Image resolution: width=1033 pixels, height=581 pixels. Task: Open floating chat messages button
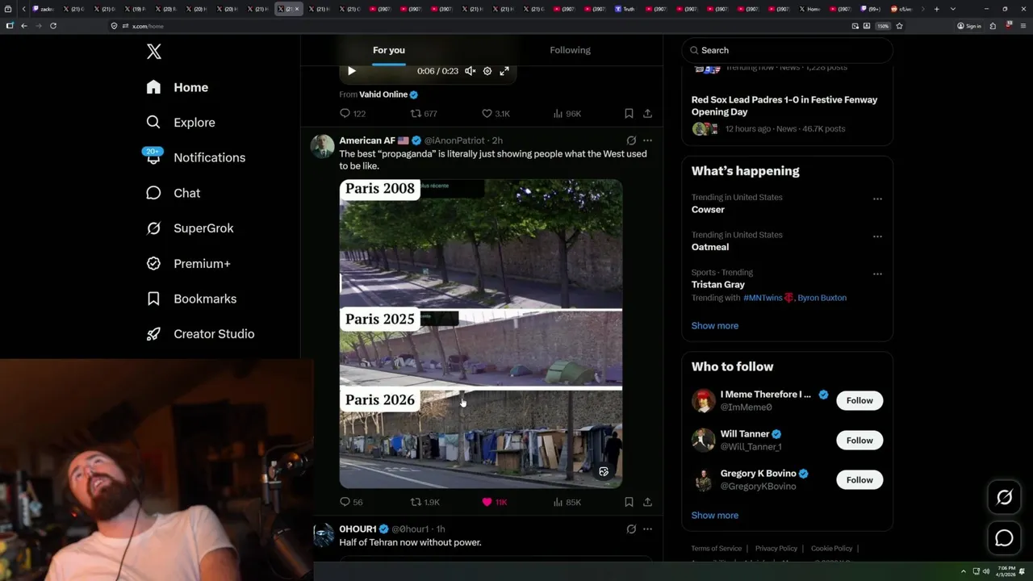tap(1004, 538)
